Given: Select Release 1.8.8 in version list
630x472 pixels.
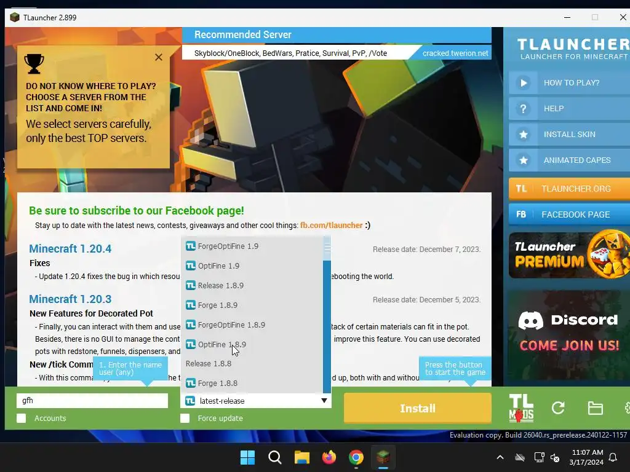Looking at the screenshot, I should [252, 364].
